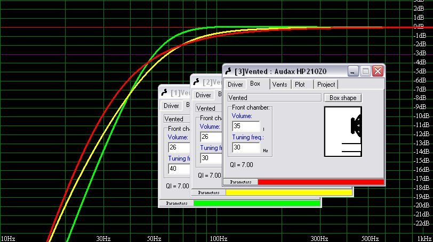433x242 pixels.
Task: Edit the Tuning freq. field showing 30 in window [2]
Action: point(211,158)
